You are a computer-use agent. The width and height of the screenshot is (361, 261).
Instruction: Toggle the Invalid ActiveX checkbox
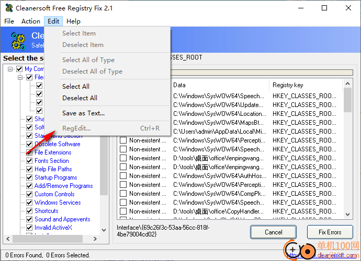click(x=29, y=228)
